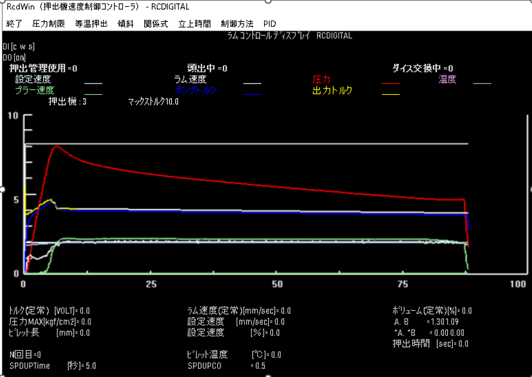532x377 pixels.
Task: Open the 終了 menu
Action: point(14,24)
